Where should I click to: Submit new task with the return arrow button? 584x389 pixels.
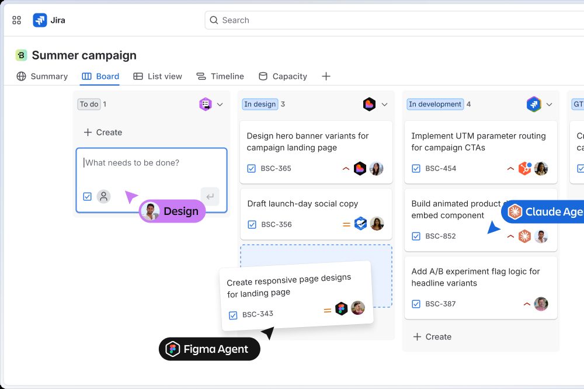point(210,196)
